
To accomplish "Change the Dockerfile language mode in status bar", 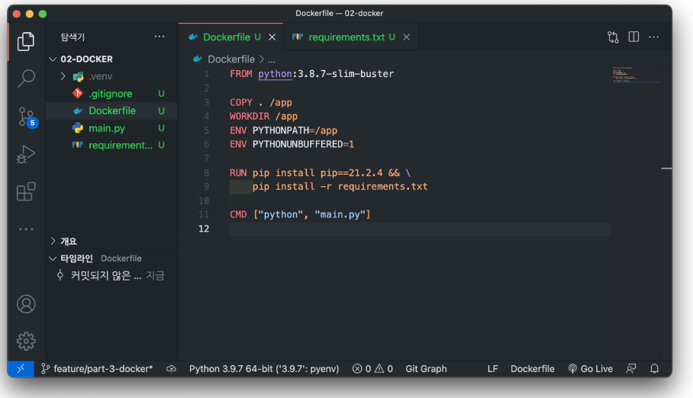I will click(x=532, y=369).
